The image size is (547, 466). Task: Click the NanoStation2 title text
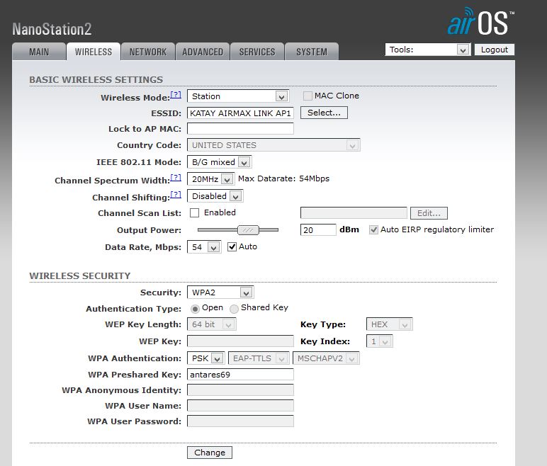tap(52, 29)
